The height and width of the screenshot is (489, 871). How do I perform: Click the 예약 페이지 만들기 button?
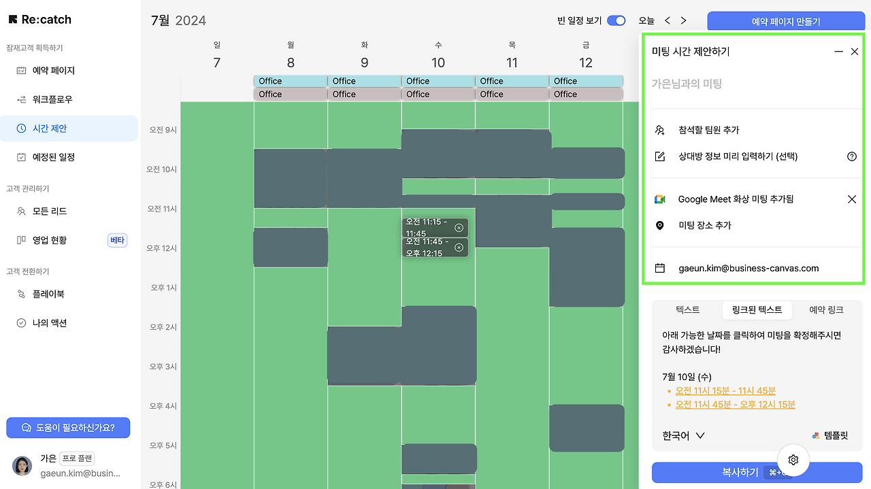[785, 20]
